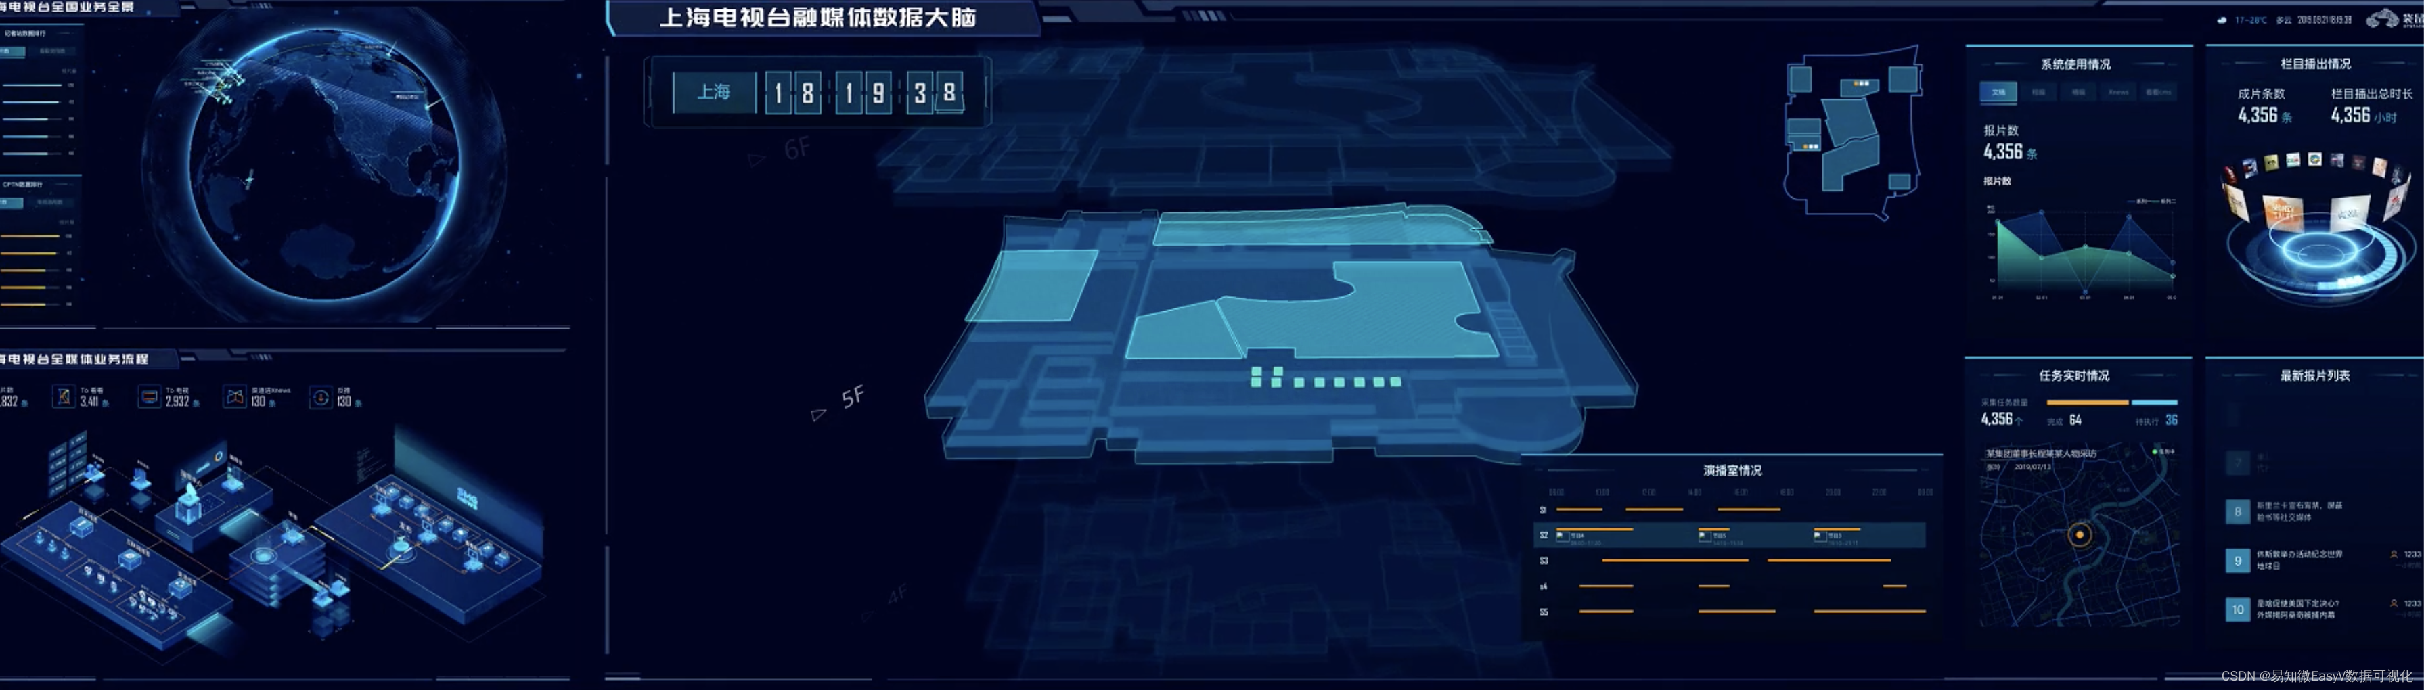The height and width of the screenshot is (690, 2424).
Task: Select the S3 studio row label
Action: tap(1543, 561)
